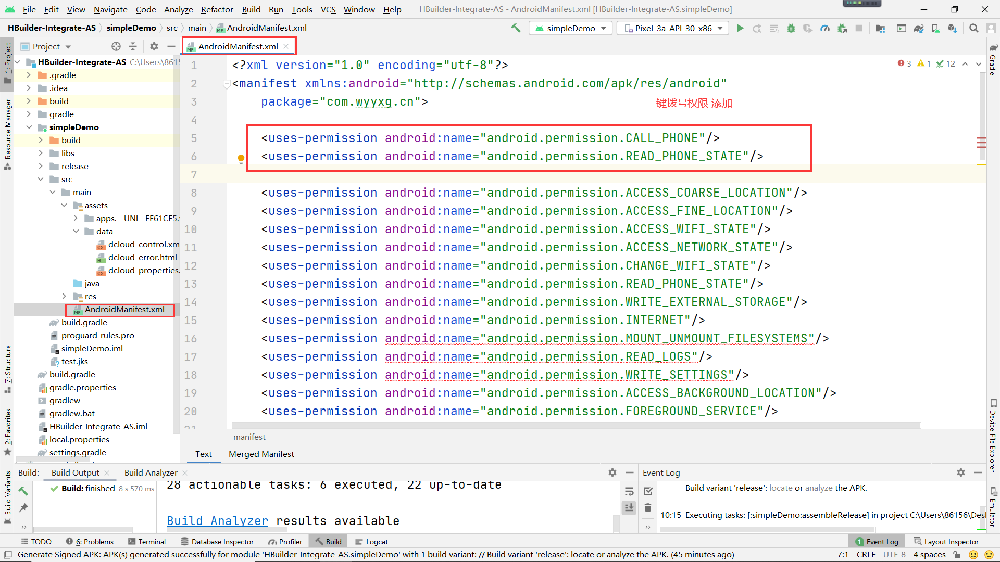Click the Build Analyzer link
Image resolution: width=1000 pixels, height=562 pixels.
coord(217,521)
